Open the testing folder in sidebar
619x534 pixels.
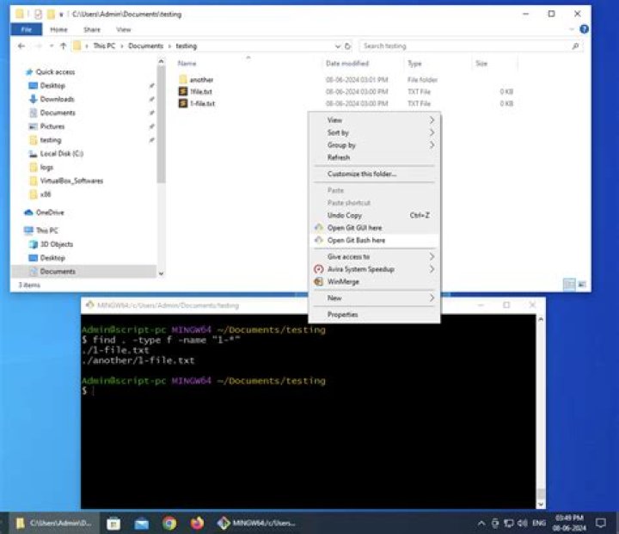coord(51,140)
